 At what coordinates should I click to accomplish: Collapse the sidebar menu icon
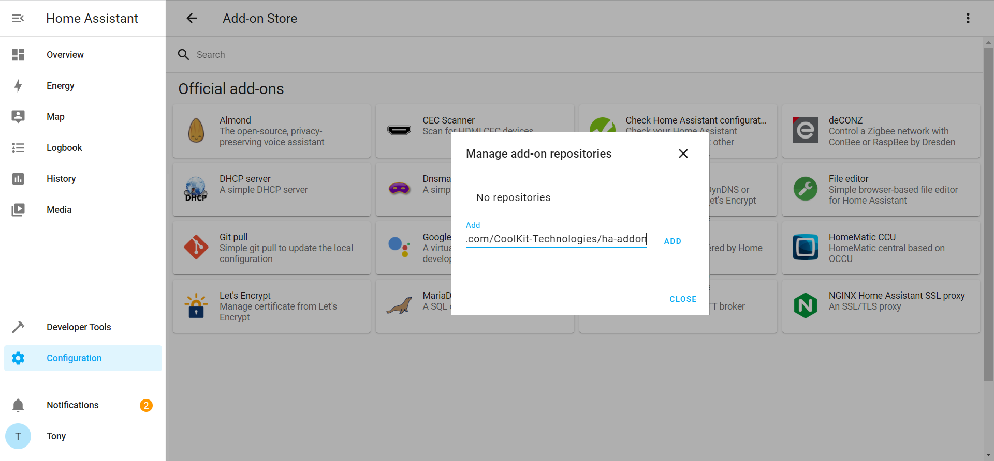[18, 18]
